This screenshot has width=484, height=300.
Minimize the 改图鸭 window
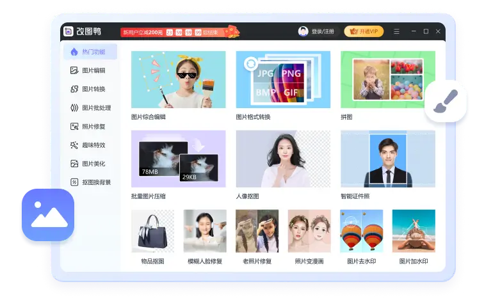tap(414, 31)
